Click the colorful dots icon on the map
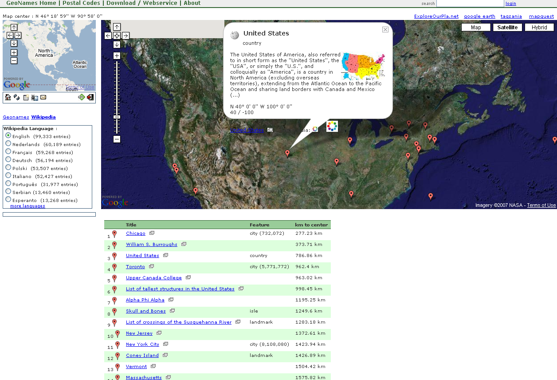The height and width of the screenshot is (380, 557). (x=332, y=127)
